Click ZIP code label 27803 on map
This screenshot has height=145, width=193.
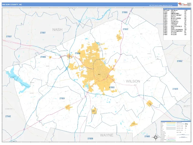point(125,12)
